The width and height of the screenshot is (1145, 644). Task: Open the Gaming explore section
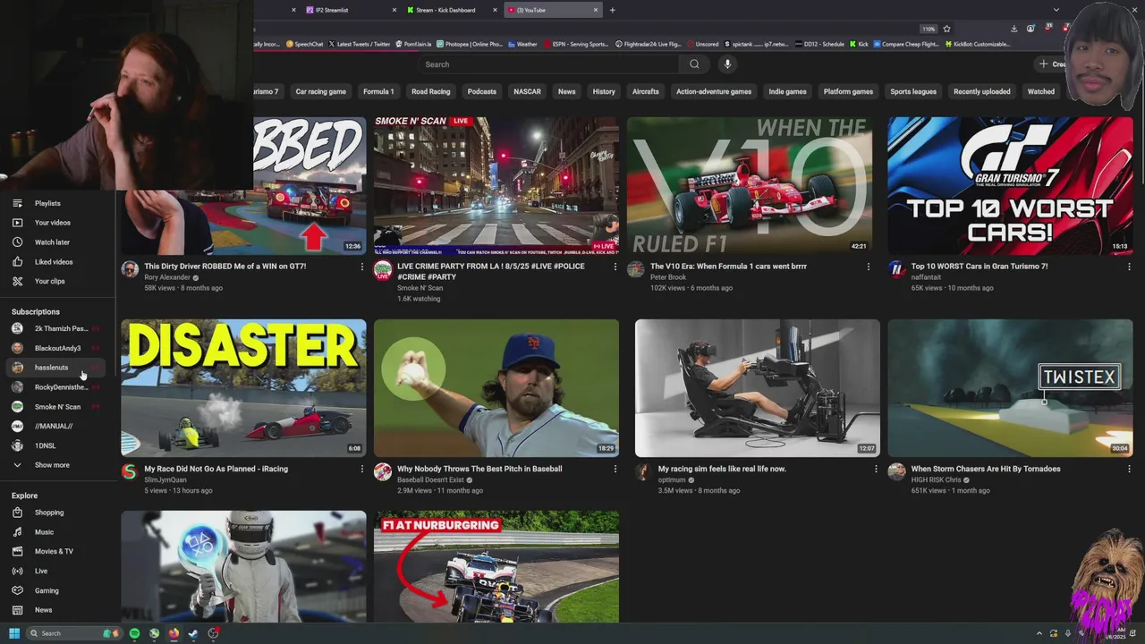[x=47, y=590]
